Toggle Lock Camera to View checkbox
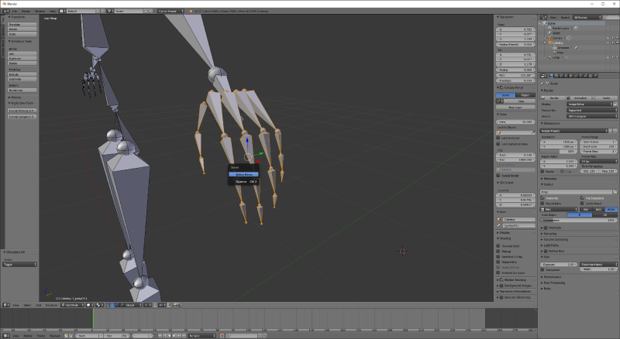The height and width of the screenshot is (339, 620). click(x=498, y=144)
